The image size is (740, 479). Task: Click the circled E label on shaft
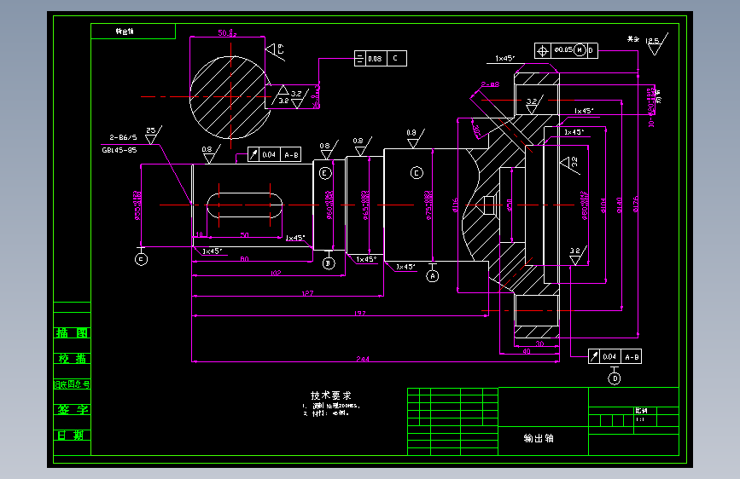[x=324, y=173]
